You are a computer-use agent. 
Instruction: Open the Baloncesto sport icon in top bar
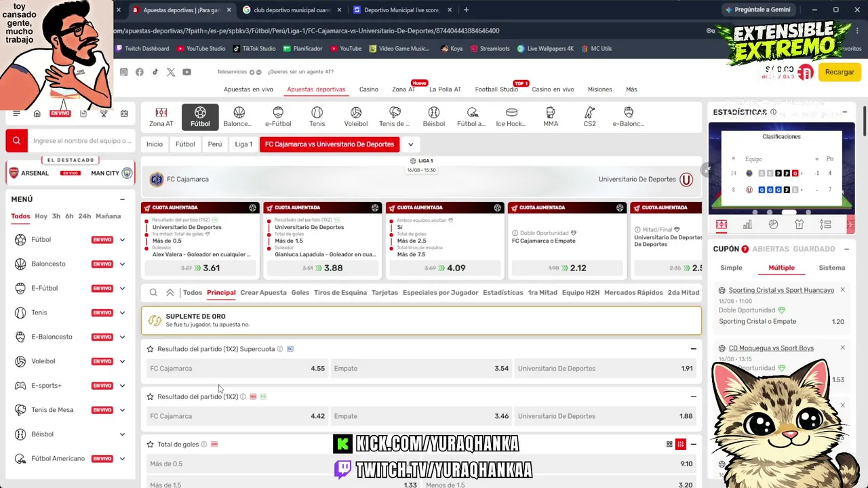pos(239,117)
